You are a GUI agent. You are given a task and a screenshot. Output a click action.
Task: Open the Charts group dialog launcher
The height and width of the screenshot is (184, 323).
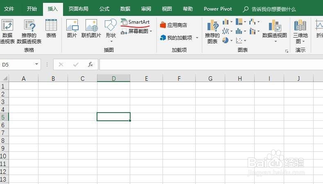point(287,51)
